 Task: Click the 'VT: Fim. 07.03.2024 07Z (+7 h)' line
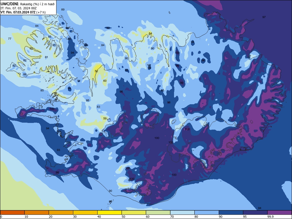(23, 12)
